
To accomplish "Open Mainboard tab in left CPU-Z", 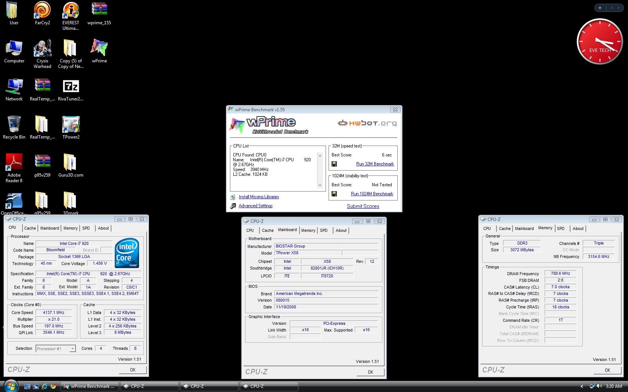I will (49, 228).
